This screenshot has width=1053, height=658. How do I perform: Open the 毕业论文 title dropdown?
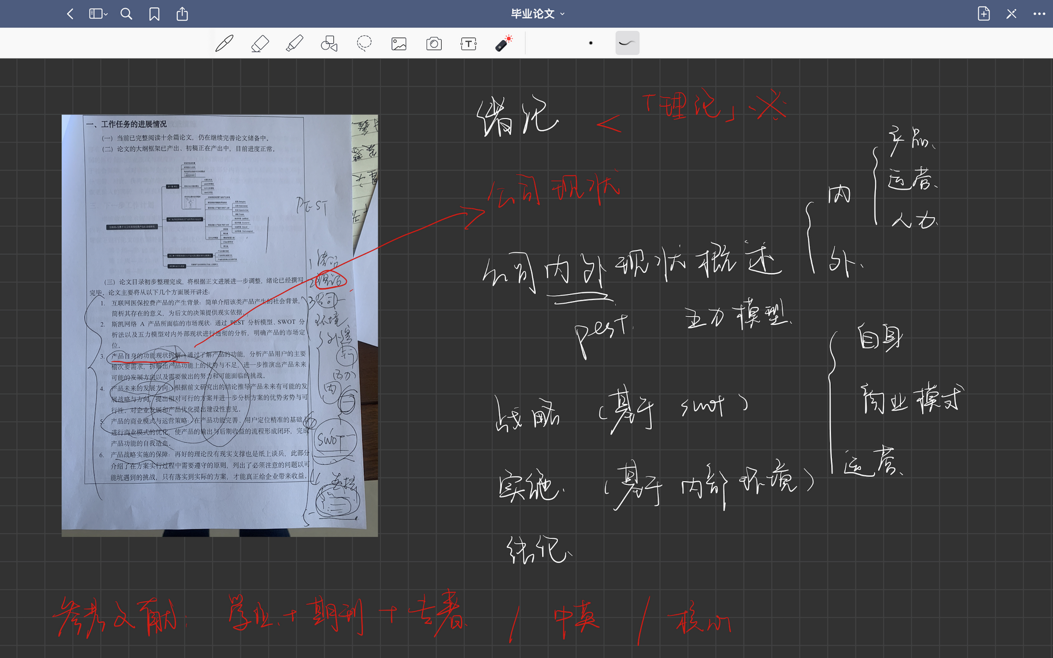point(538,14)
